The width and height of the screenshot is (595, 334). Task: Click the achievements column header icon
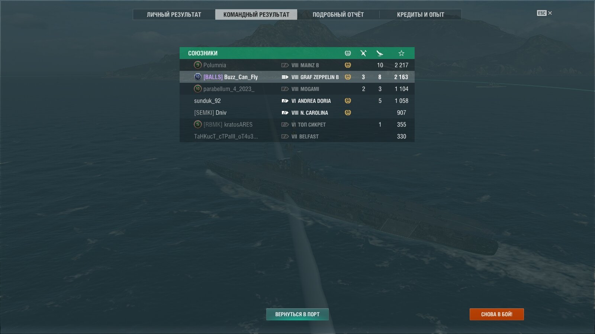(x=348, y=53)
